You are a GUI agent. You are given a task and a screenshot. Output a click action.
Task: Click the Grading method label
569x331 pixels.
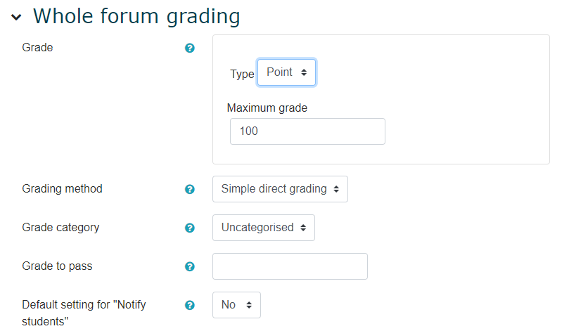tap(62, 189)
